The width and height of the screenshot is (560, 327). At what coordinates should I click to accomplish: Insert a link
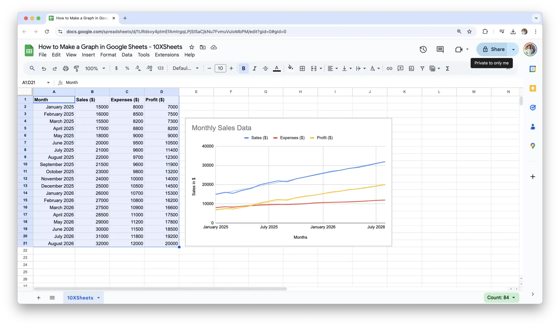point(389,68)
